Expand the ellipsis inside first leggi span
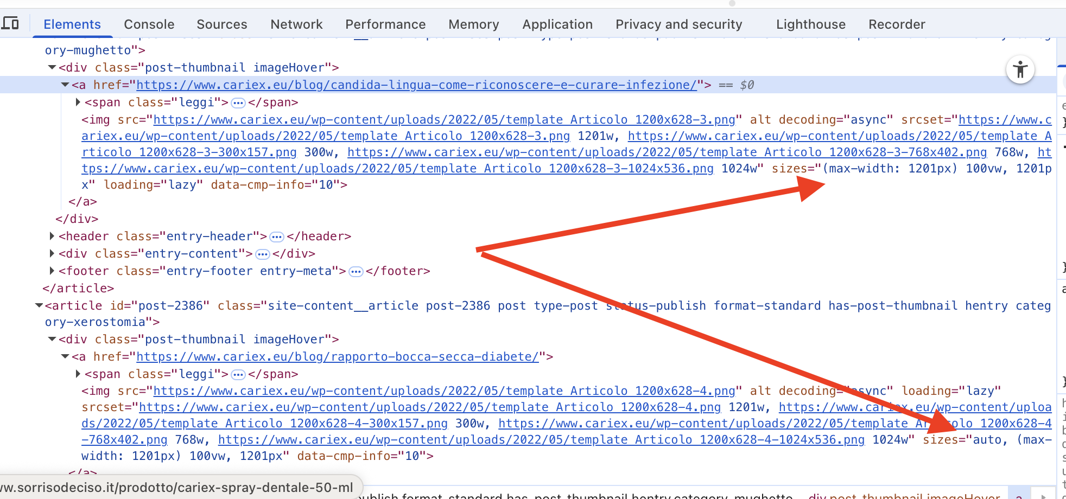 [x=238, y=103]
